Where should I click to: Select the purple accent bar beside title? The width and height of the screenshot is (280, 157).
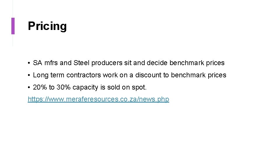[13, 26]
